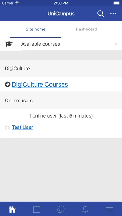Open the three-dot more options menu

(x=113, y=14)
